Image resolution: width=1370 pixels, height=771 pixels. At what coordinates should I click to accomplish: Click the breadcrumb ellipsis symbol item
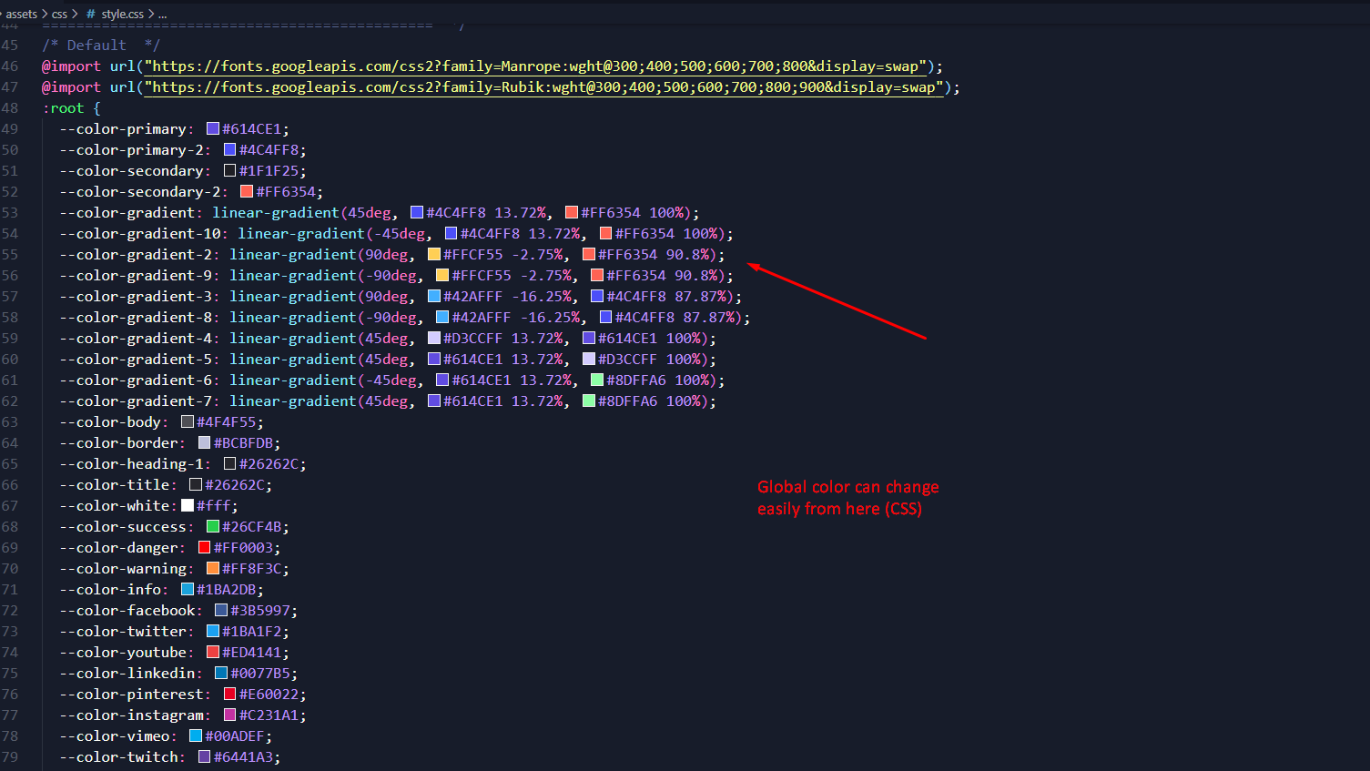162,14
